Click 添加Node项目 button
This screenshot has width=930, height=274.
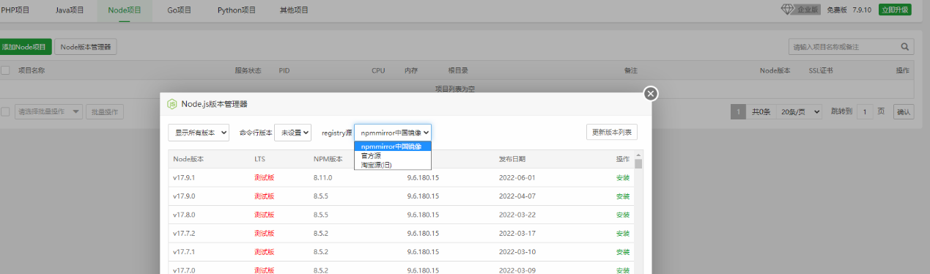tap(24, 47)
